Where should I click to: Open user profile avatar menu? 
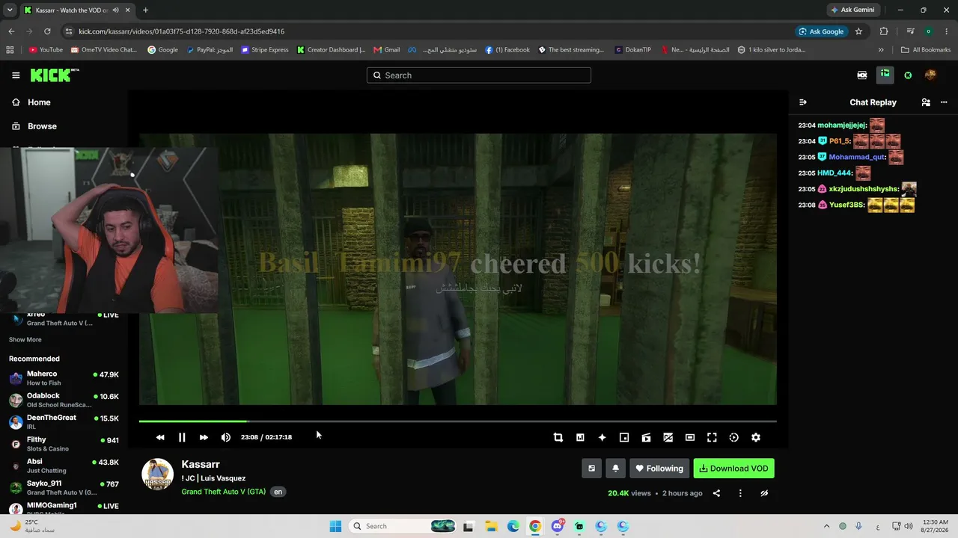click(930, 75)
